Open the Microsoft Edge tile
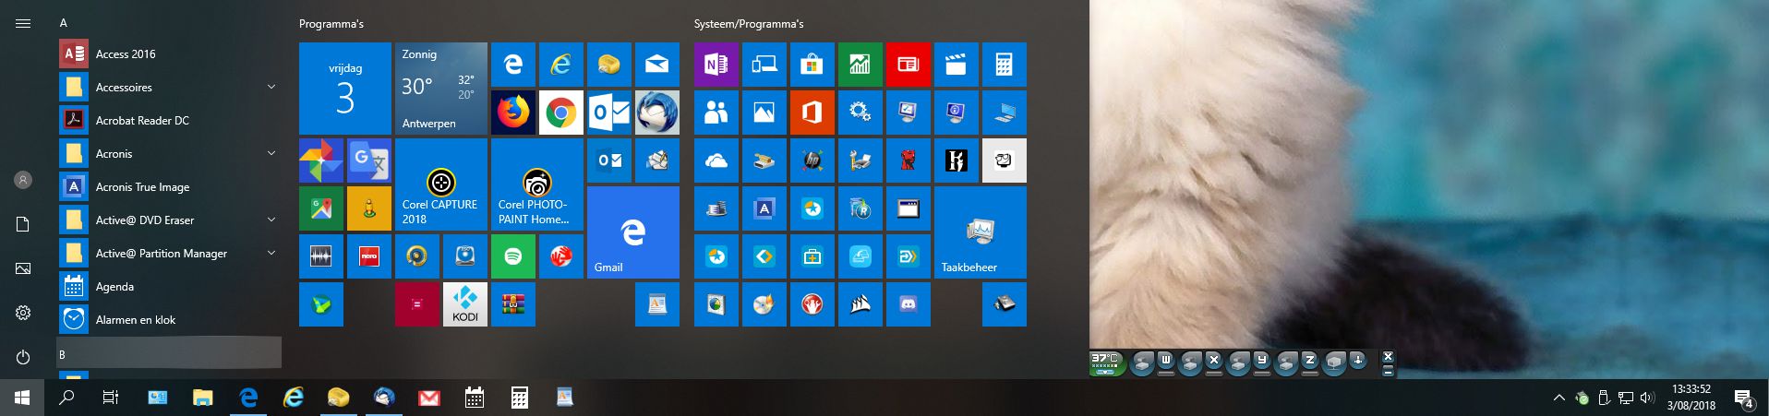1769x416 pixels. point(513,65)
